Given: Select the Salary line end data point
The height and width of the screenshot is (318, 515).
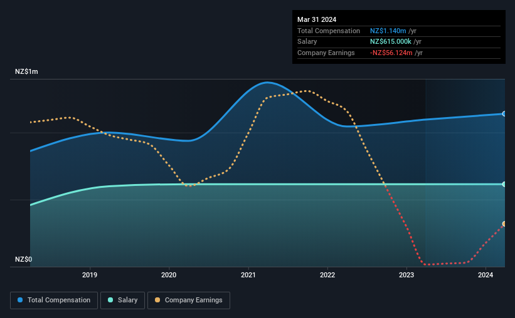Looking at the screenshot, I should tap(504, 184).
